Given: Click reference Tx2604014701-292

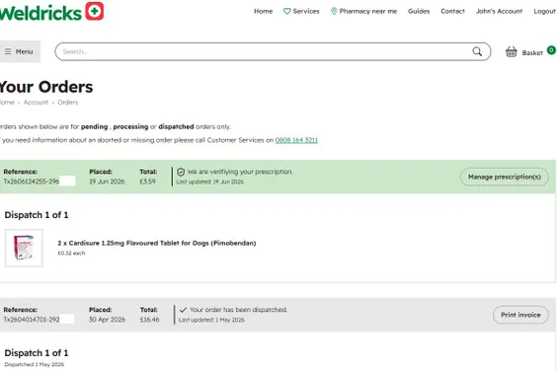Looking at the screenshot, I should (x=32, y=320).
